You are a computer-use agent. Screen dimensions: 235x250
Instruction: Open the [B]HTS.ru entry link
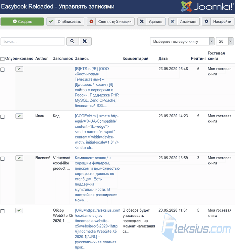pyautogui.click(x=97, y=87)
